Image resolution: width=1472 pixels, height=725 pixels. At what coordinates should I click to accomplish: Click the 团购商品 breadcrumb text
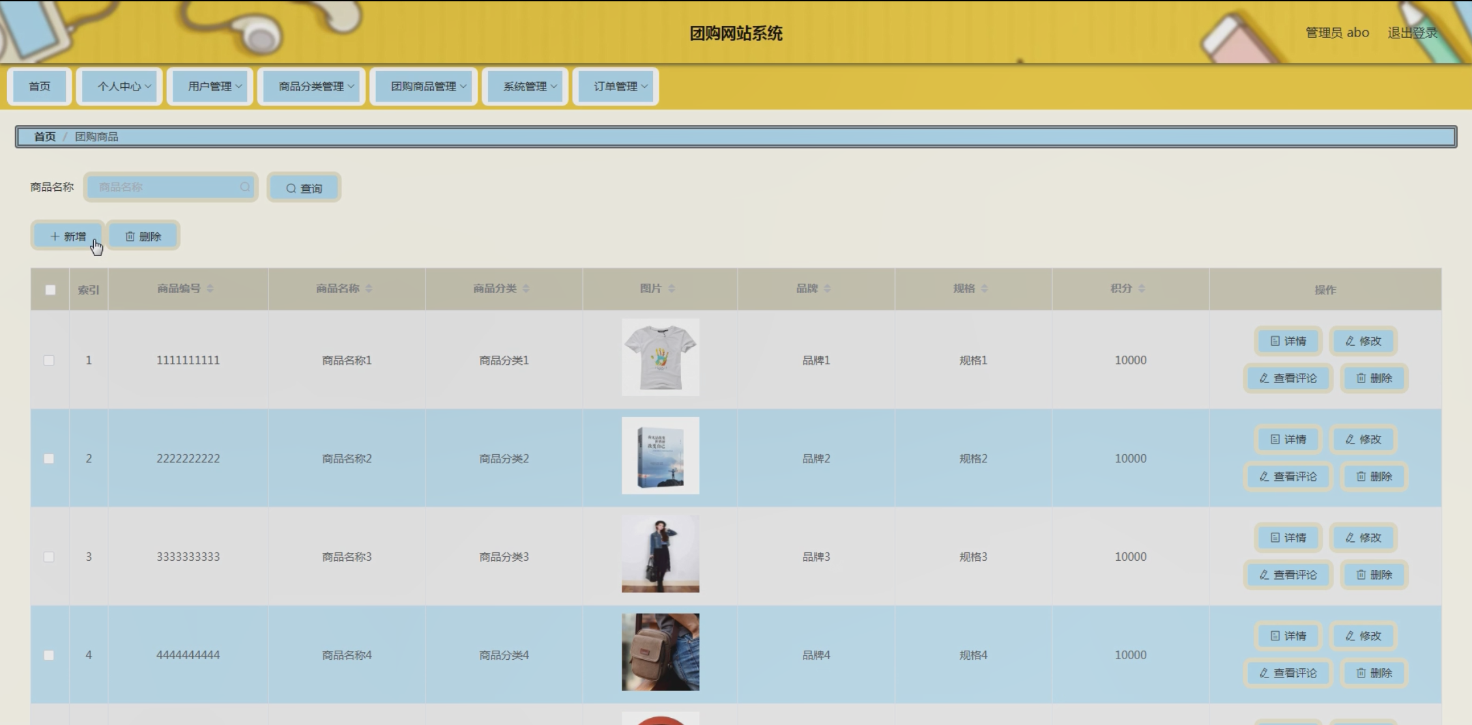[x=96, y=137]
